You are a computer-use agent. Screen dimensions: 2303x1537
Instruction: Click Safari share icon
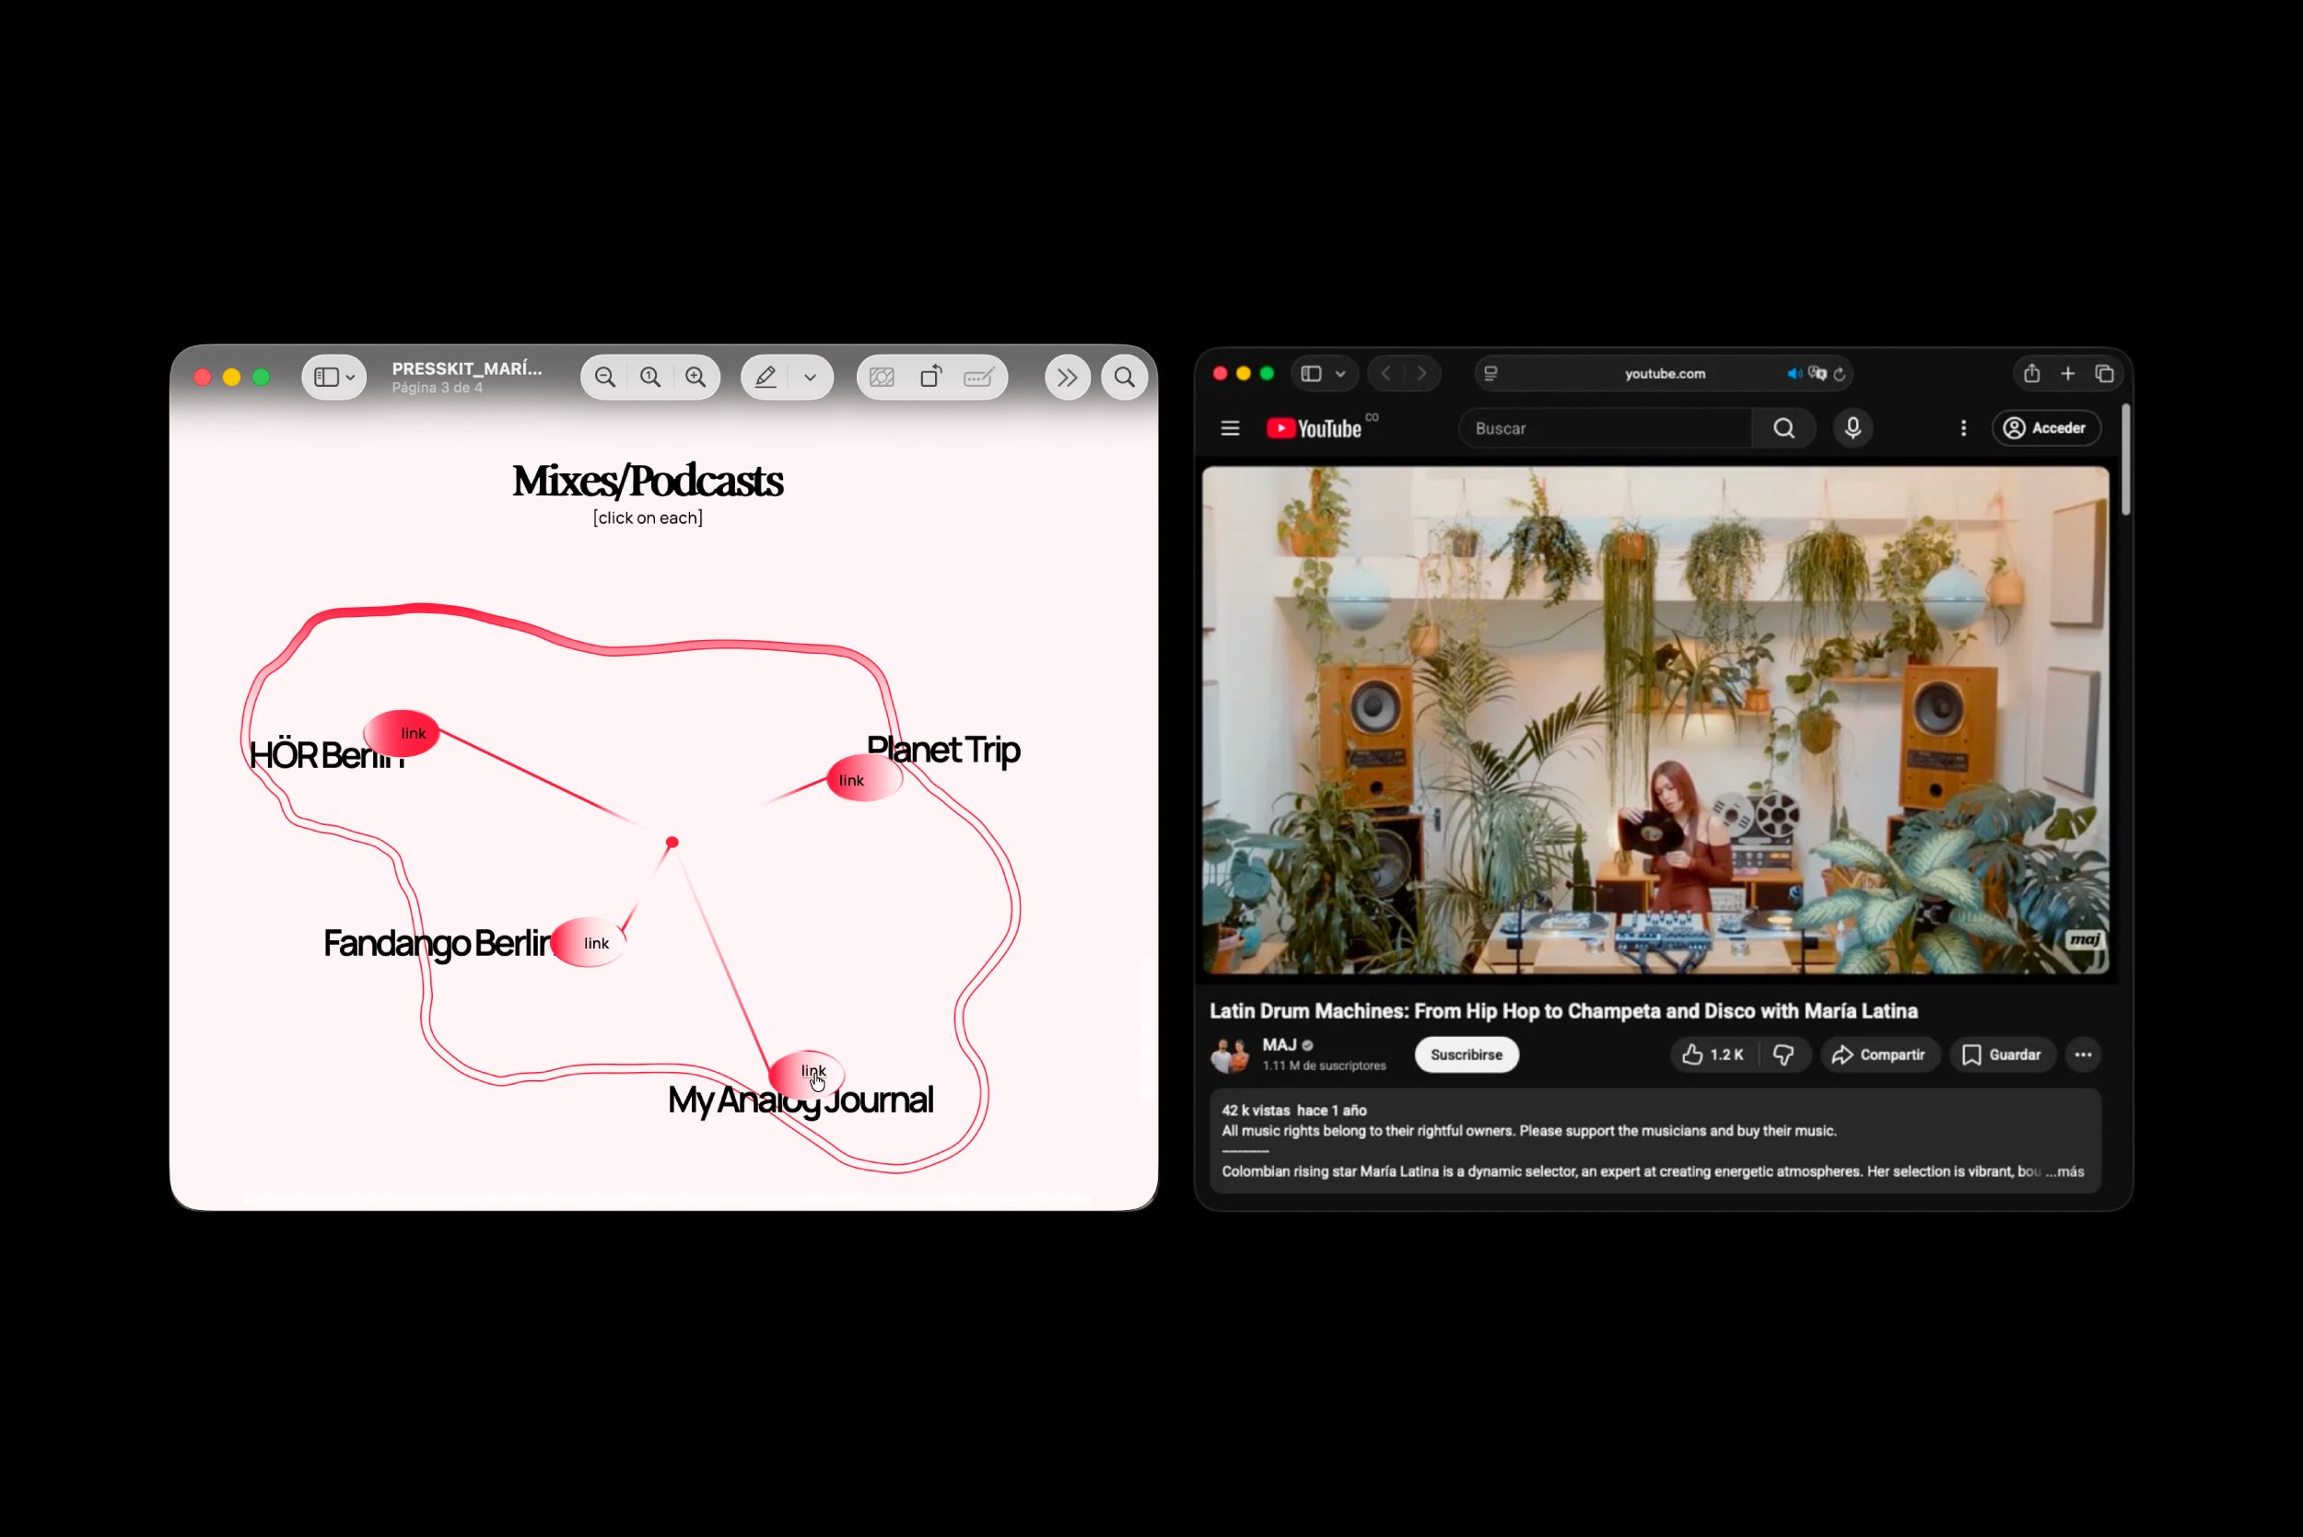pos(2031,374)
